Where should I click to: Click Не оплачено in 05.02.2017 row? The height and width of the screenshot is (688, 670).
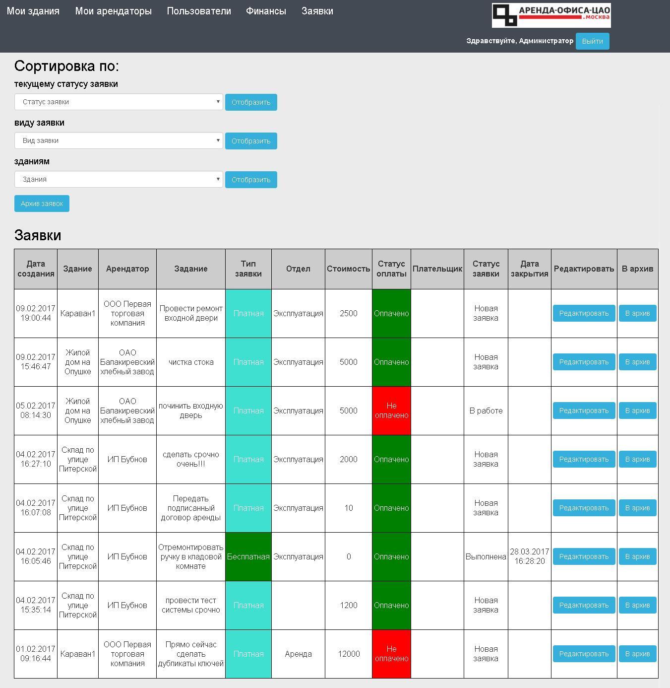(x=391, y=411)
